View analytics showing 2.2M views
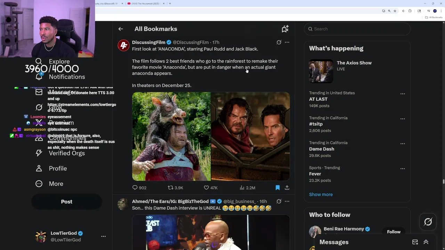Viewport: 445px width, 250px height. tap(247, 187)
